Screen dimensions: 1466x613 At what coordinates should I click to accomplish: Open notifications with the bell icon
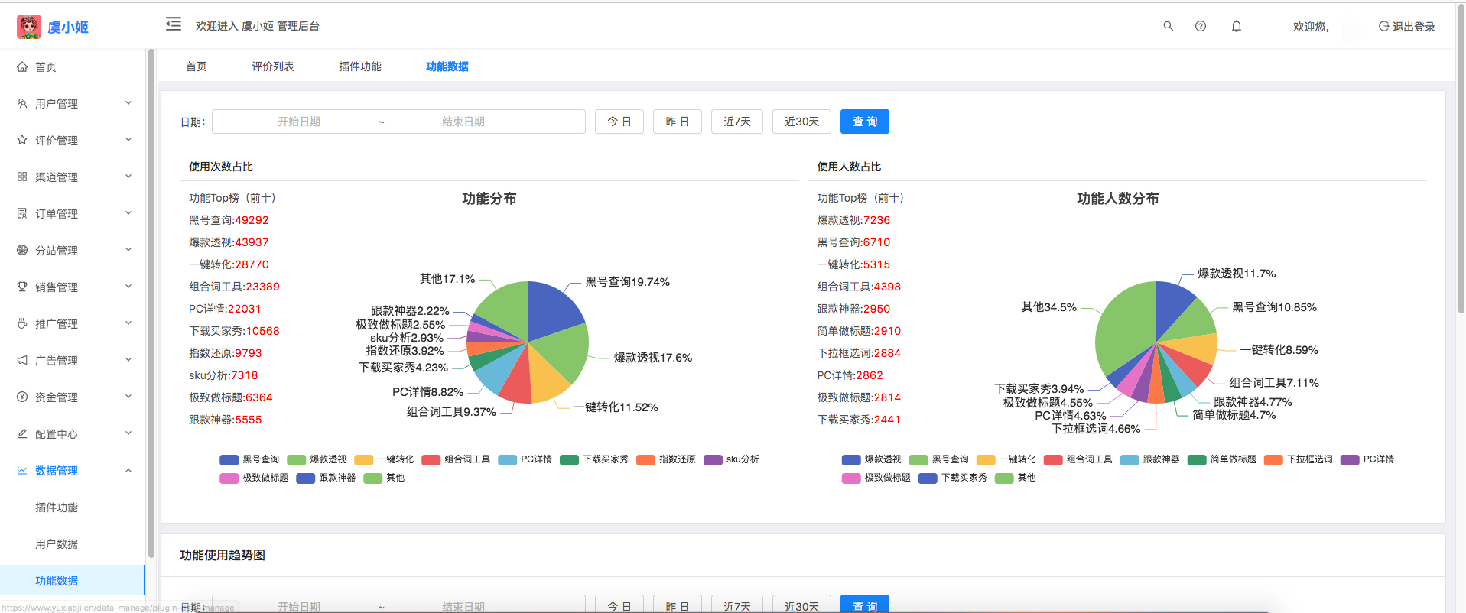pyautogui.click(x=1237, y=26)
